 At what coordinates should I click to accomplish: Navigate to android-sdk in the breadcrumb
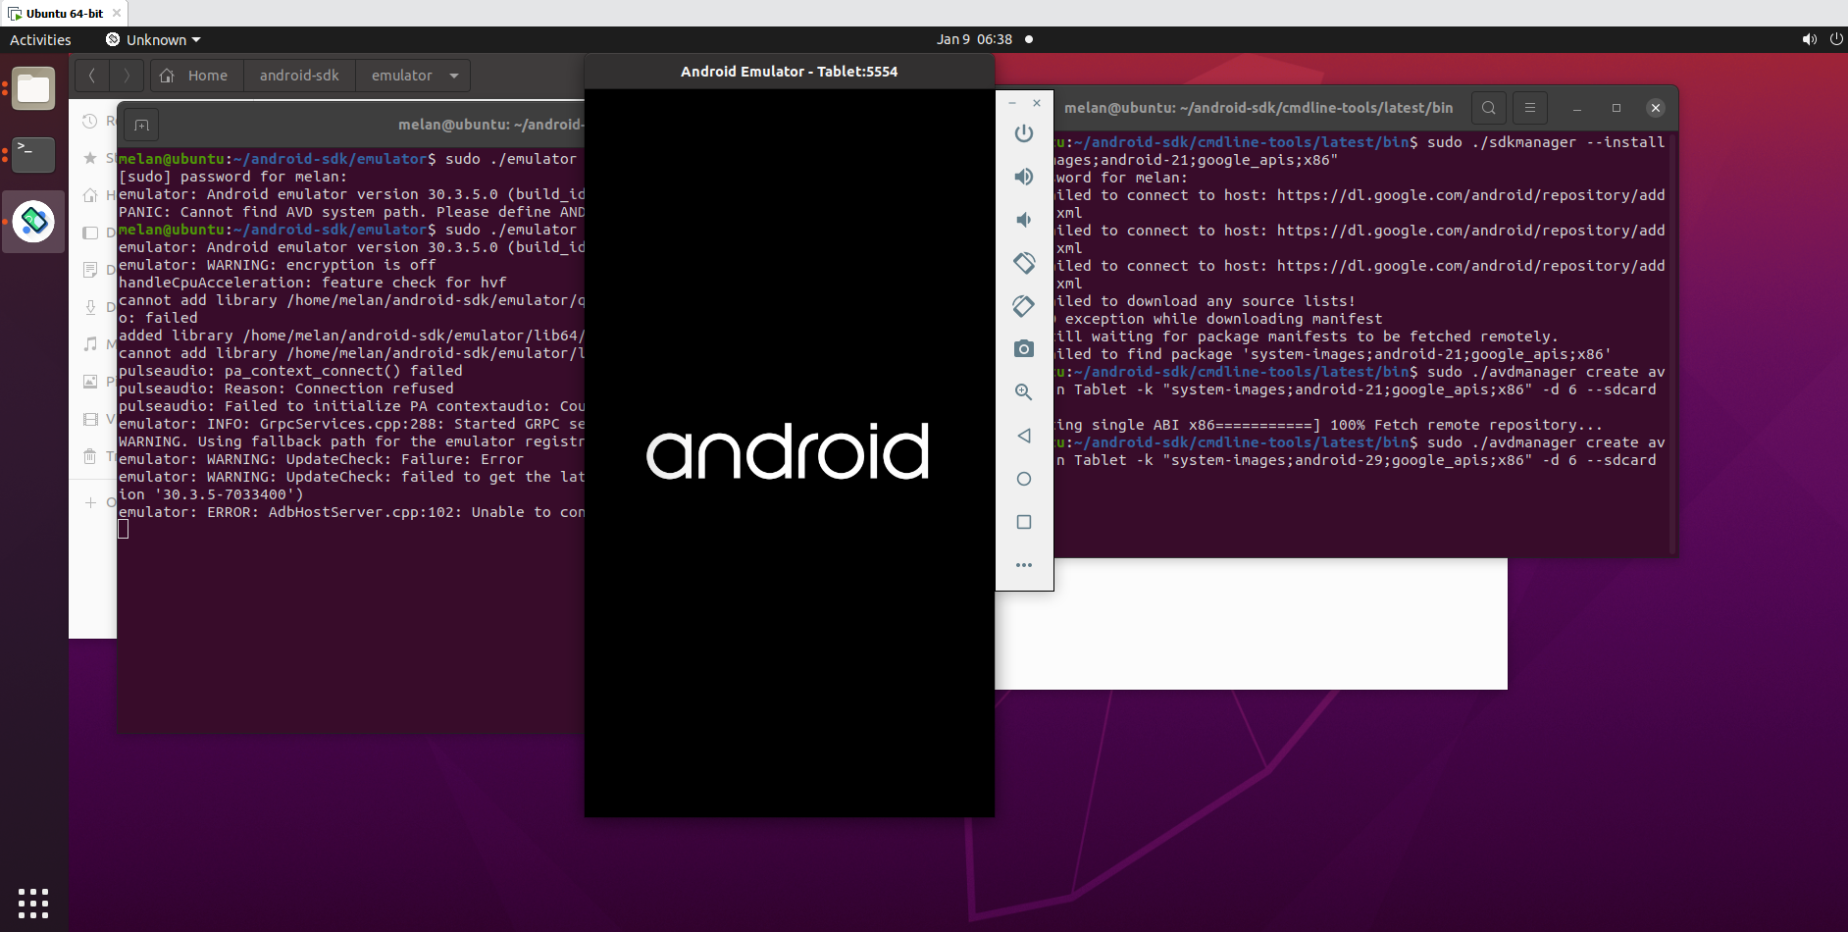(x=299, y=76)
